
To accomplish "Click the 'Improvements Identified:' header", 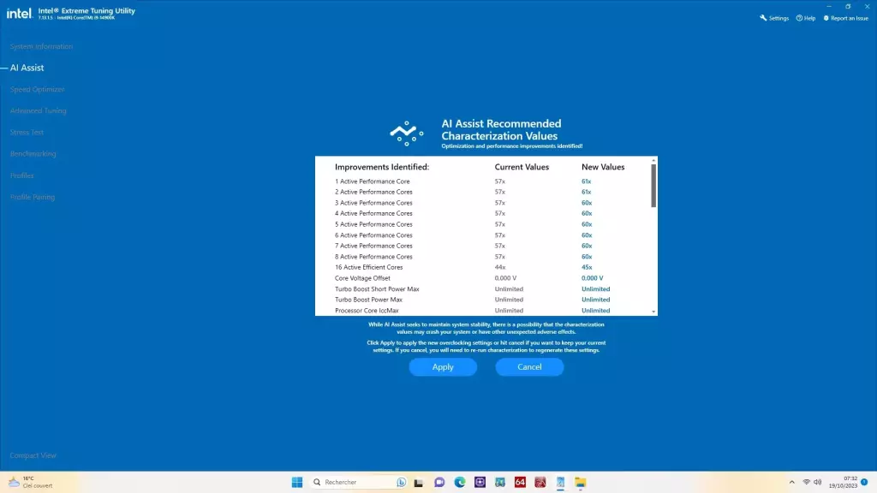I will pyautogui.click(x=382, y=167).
